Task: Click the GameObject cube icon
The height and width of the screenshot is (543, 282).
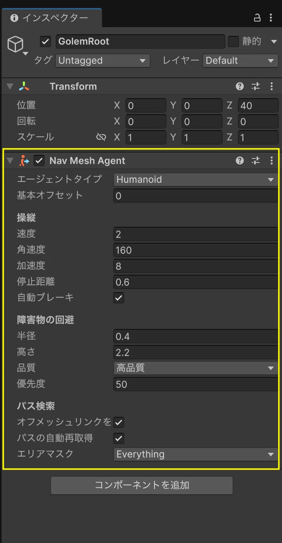Action: coord(15,44)
